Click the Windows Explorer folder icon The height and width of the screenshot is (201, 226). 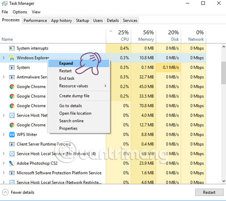click(x=12, y=58)
